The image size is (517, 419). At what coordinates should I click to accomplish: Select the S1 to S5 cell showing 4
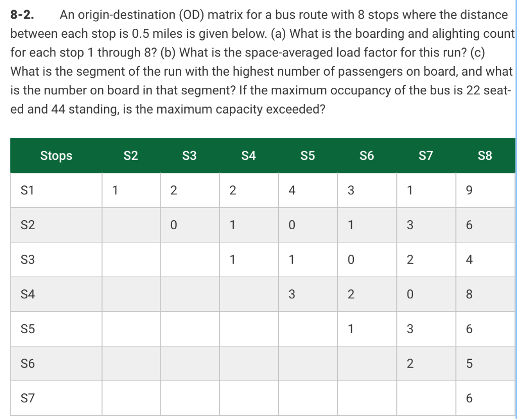point(308,190)
